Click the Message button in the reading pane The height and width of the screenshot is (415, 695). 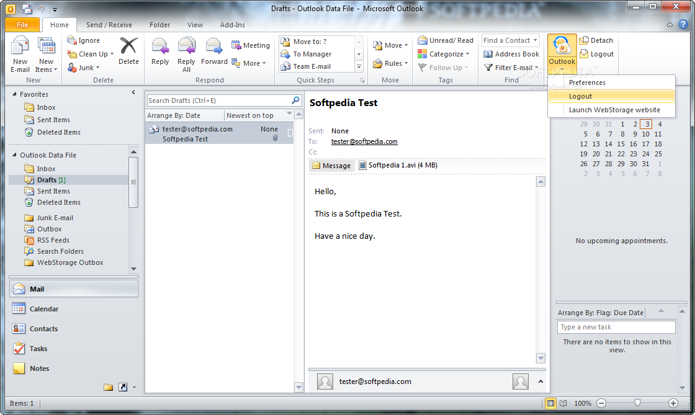331,165
